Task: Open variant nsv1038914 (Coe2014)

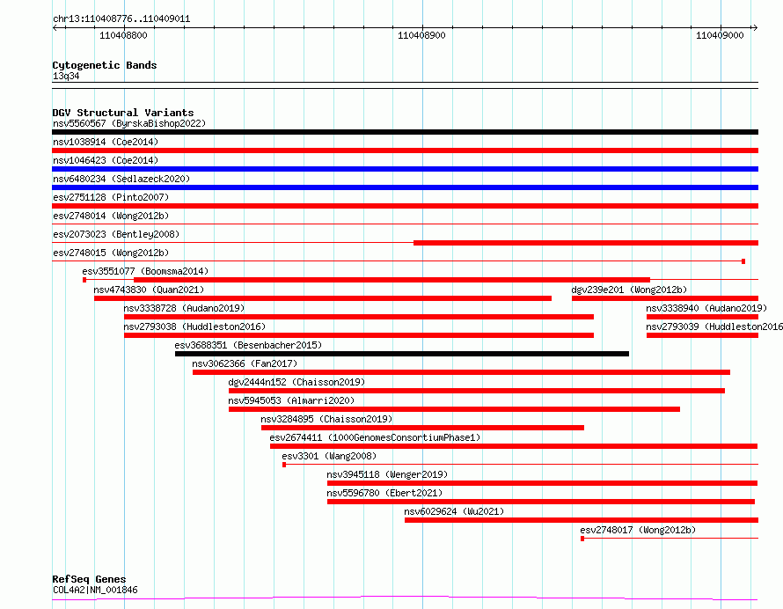Action: point(106,142)
